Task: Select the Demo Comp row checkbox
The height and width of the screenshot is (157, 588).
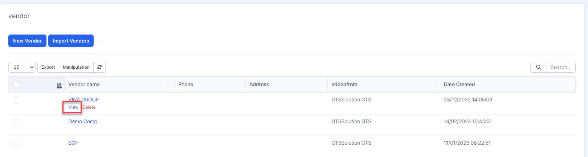Action: (16, 122)
